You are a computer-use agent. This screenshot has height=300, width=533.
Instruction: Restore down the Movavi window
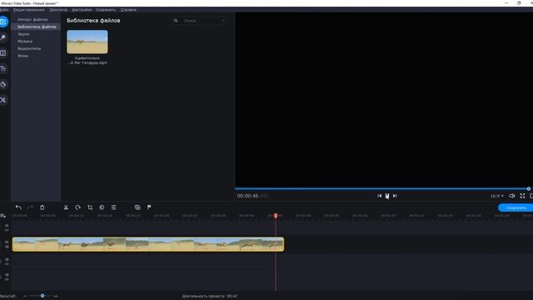click(519, 3)
